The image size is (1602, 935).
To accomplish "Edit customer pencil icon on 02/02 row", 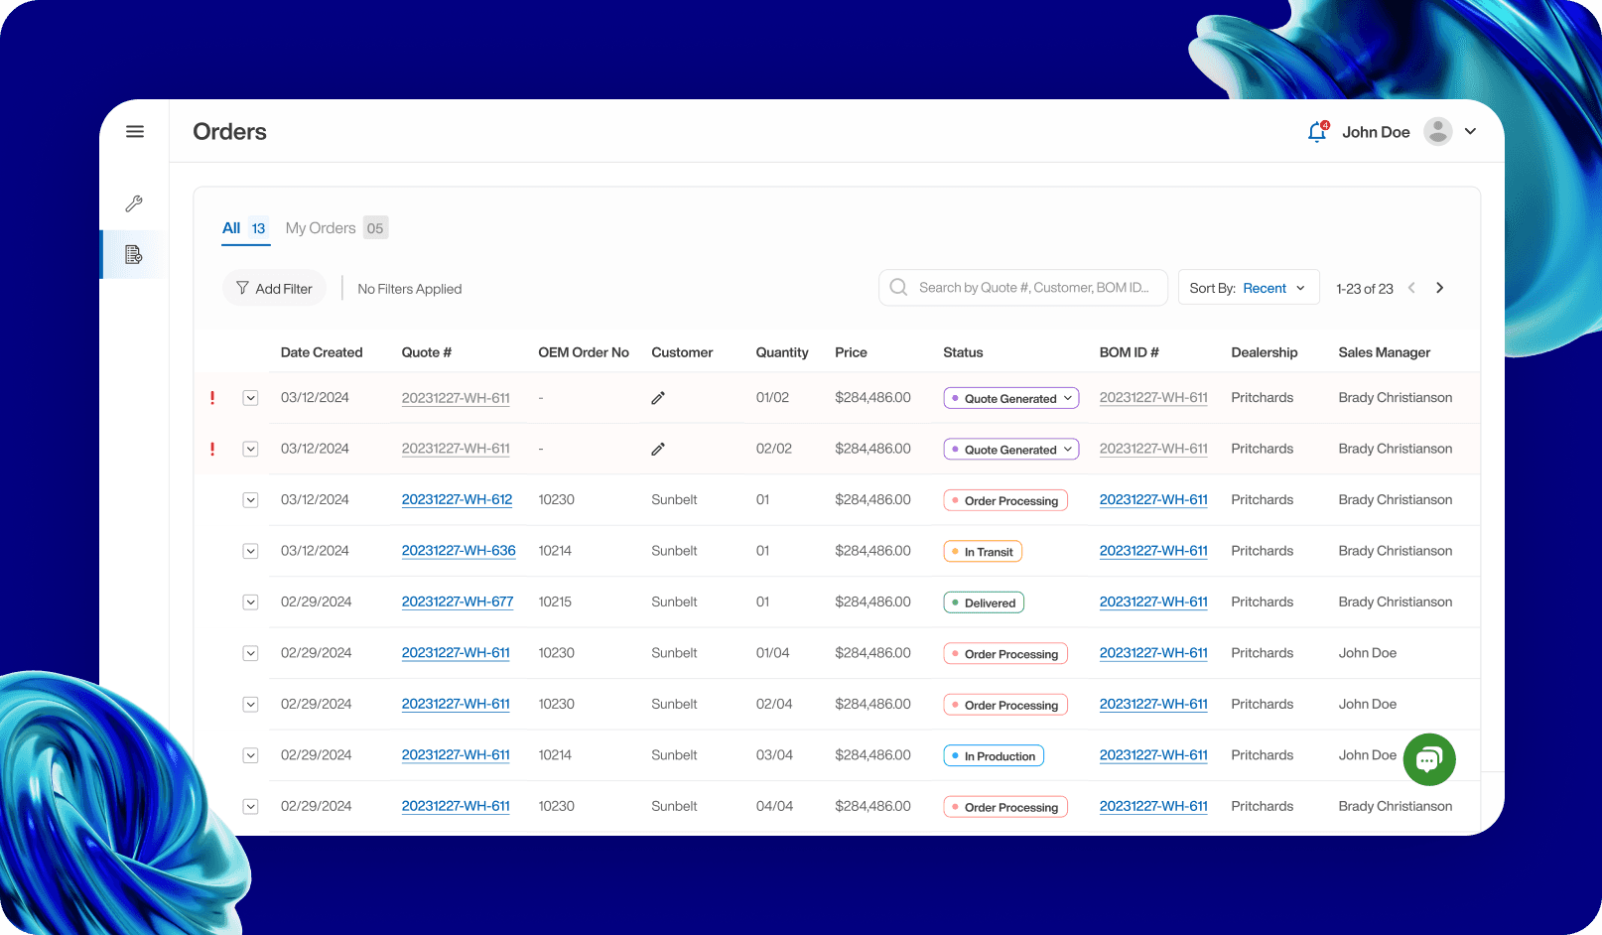I will (x=658, y=449).
